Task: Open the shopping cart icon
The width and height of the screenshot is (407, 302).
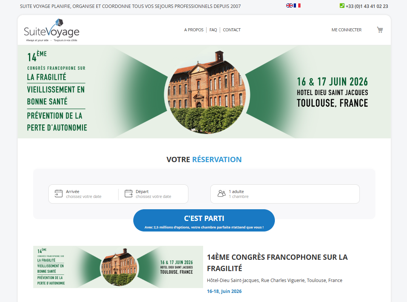Action: click(380, 30)
